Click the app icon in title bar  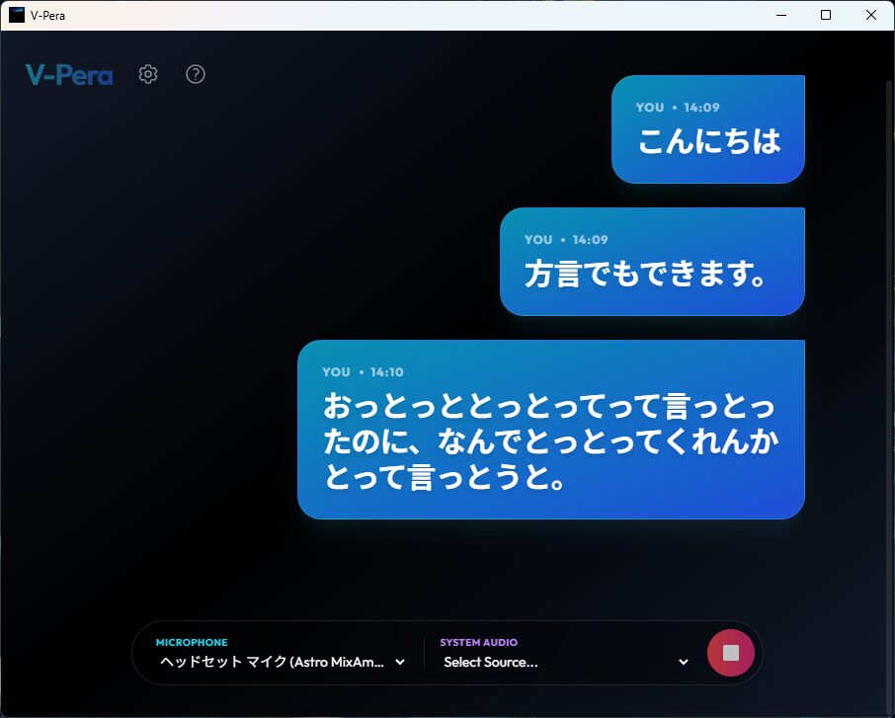point(16,15)
